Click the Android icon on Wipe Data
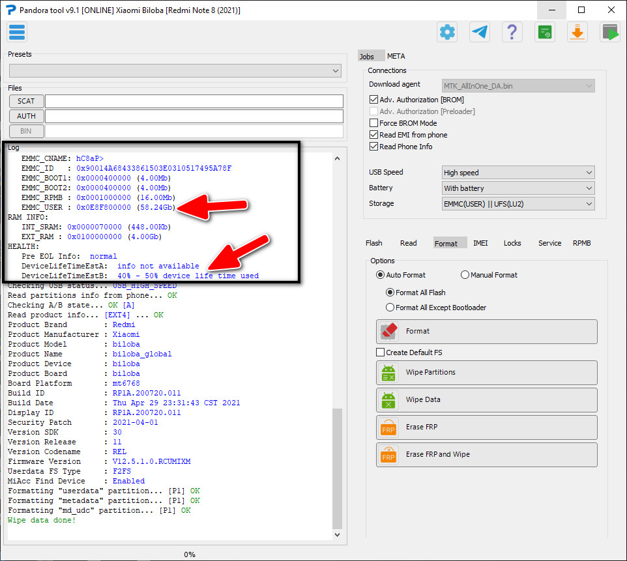Viewport: 627px width, 561px height. (388, 400)
